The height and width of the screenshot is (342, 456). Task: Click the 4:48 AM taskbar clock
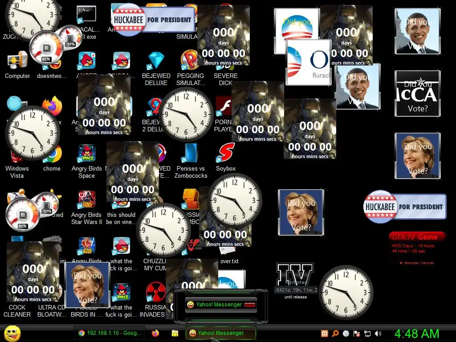(x=417, y=334)
